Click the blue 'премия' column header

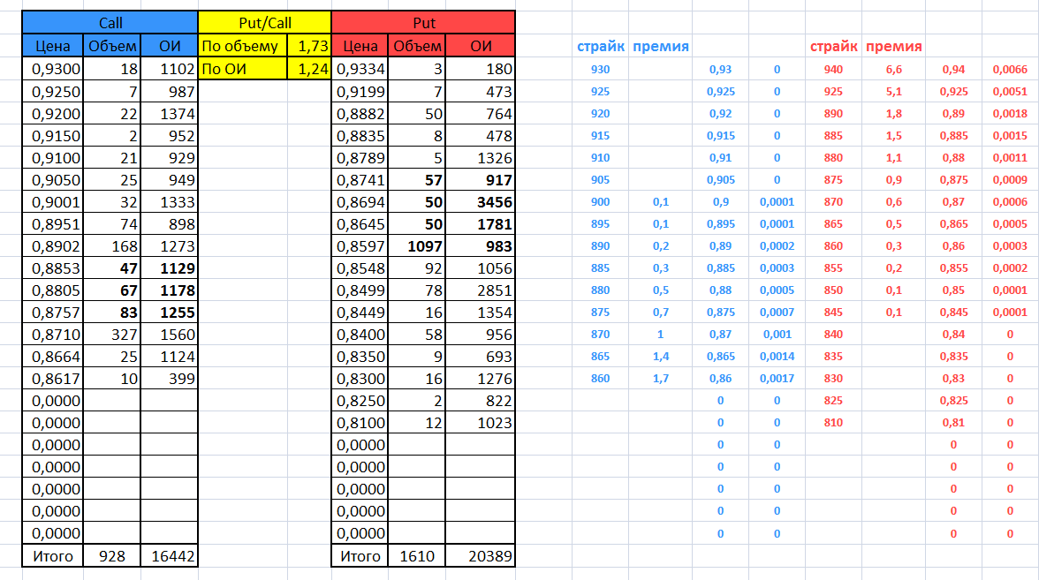[661, 46]
